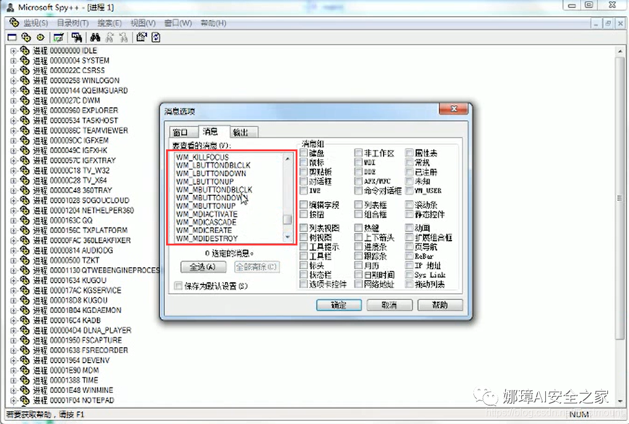Close the 消息选项 dialog with X
629x424 pixels.
click(x=454, y=108)
